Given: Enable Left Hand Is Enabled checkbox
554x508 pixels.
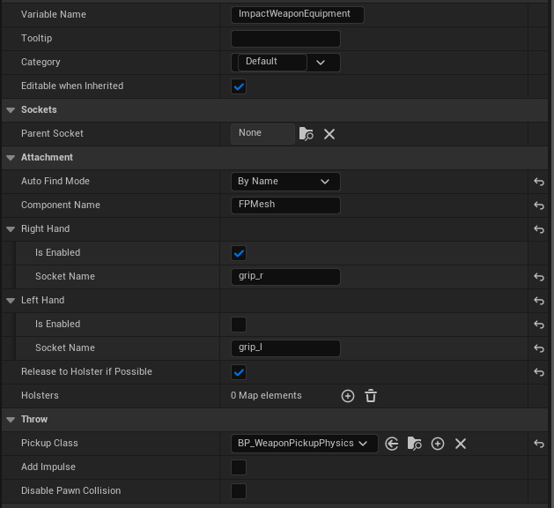Looking at the screenshot, I should pos(239,325).
